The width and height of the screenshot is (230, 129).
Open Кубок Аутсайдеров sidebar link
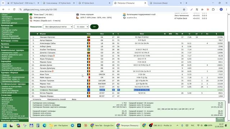[x=10, y=91]
